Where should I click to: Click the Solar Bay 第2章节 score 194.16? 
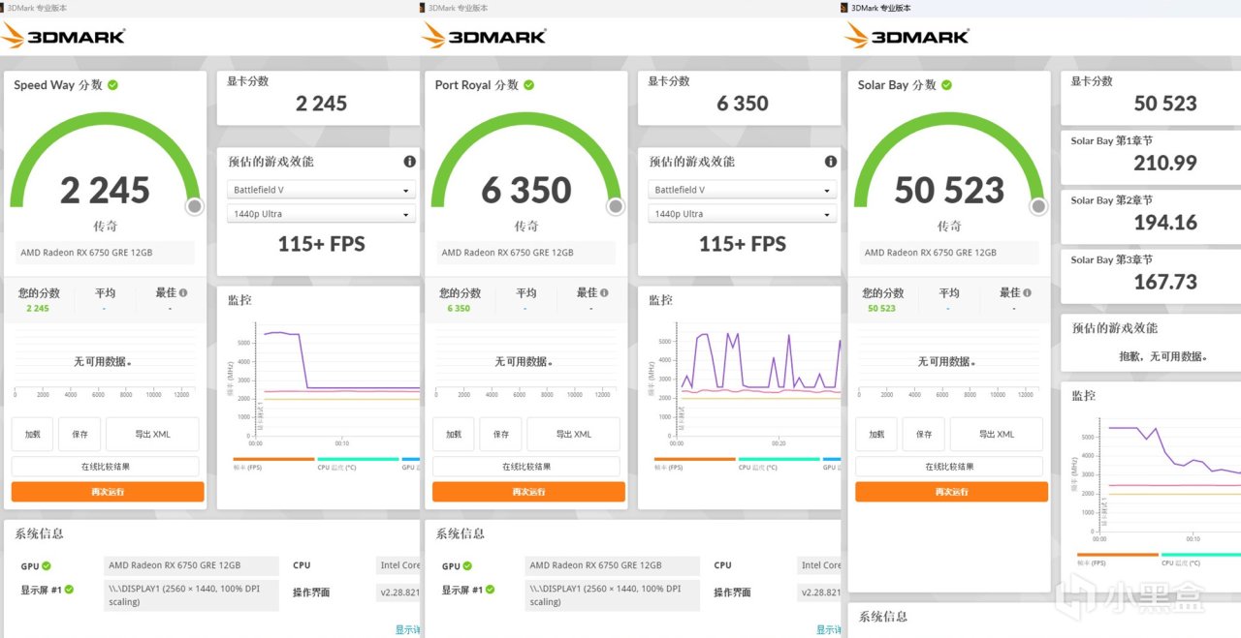[x=1165, y=223]
